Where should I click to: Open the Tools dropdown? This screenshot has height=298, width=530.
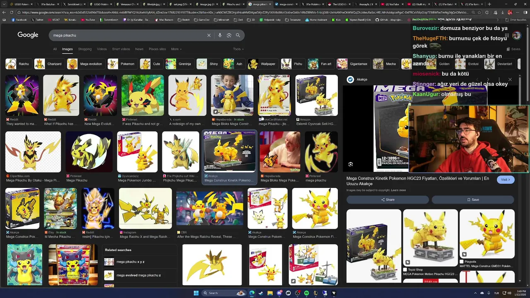point(238,49)
